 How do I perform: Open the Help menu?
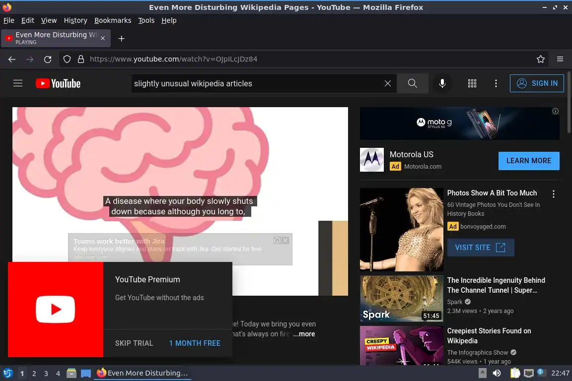tap(169, 20)
